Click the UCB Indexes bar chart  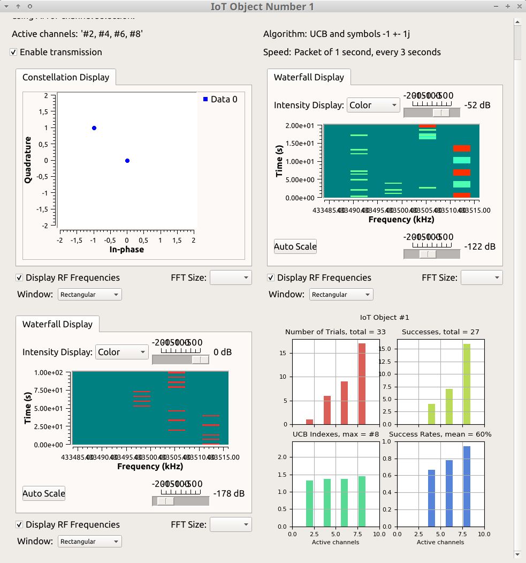pos(336,484)
